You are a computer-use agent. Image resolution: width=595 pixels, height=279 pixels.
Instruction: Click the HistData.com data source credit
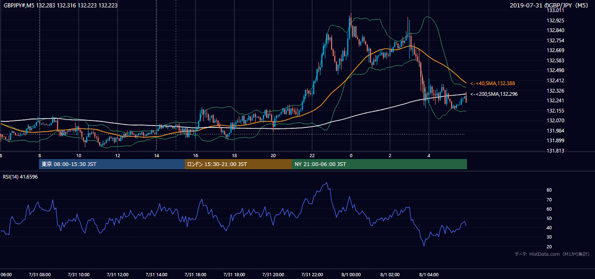(x=552, y=254)
